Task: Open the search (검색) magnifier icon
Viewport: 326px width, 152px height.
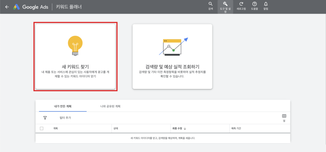Action: [210, 4]
